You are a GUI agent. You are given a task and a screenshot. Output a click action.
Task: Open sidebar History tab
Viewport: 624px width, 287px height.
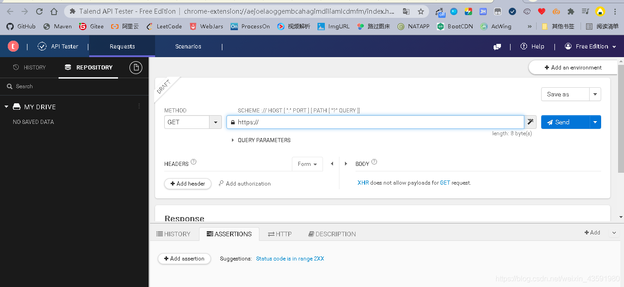tap(30, 67)
